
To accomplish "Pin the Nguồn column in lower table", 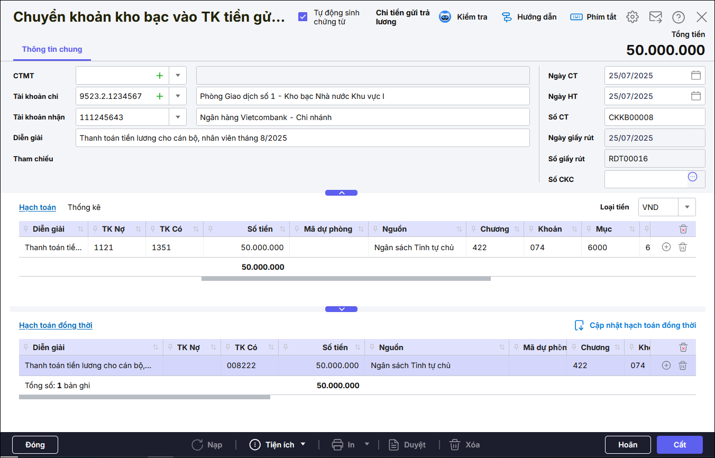I will tap(372, 347).
